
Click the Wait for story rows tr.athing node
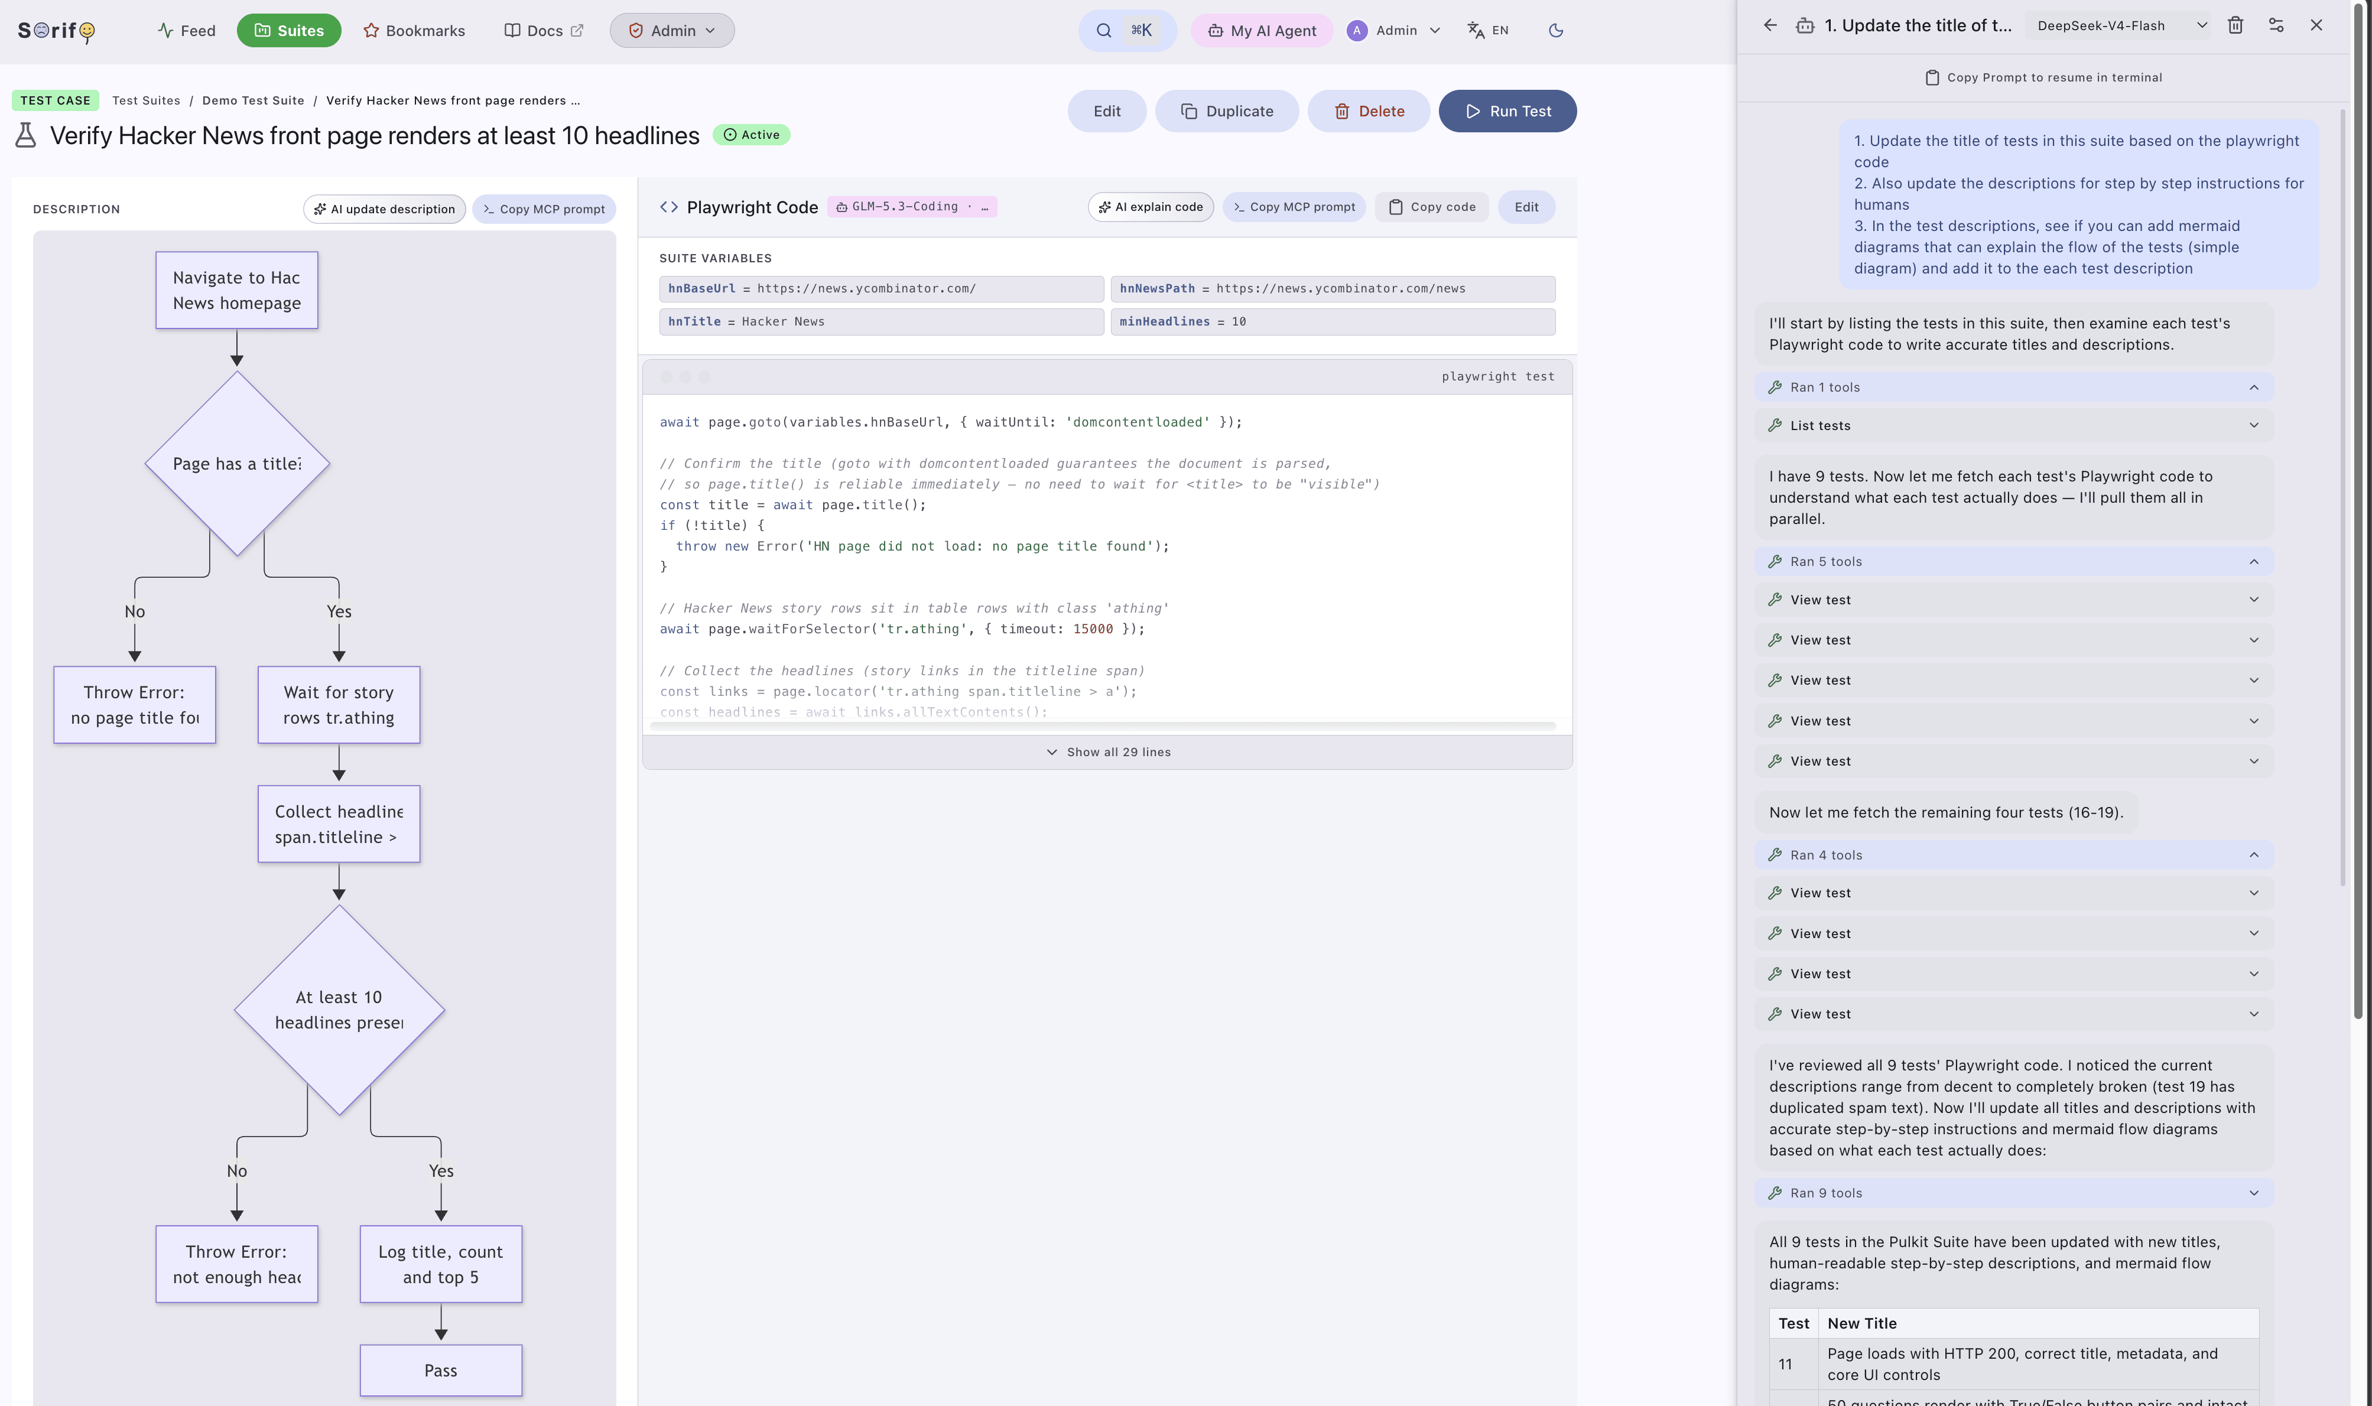coord(339,705)
